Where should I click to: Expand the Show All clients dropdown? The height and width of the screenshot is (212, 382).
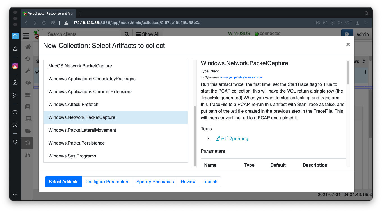tap(148, 34)
